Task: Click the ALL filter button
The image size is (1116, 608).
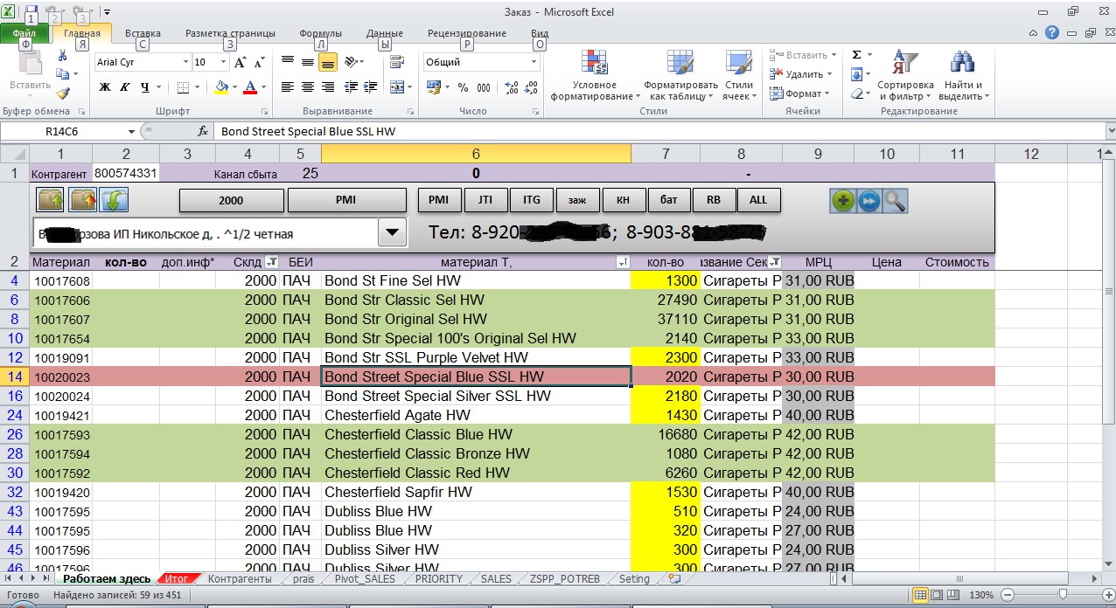Action: pos(758,200)
